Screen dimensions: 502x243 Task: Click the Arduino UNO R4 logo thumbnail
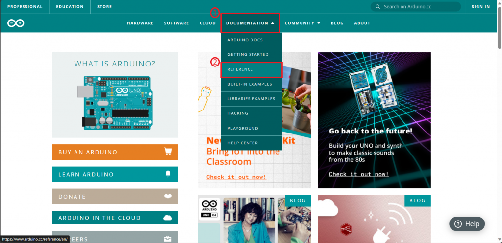209,209
